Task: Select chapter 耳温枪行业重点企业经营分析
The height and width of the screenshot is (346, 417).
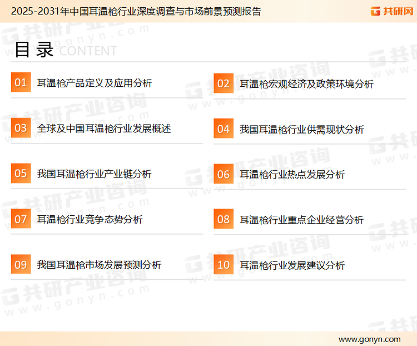Action: pos(301,220)
